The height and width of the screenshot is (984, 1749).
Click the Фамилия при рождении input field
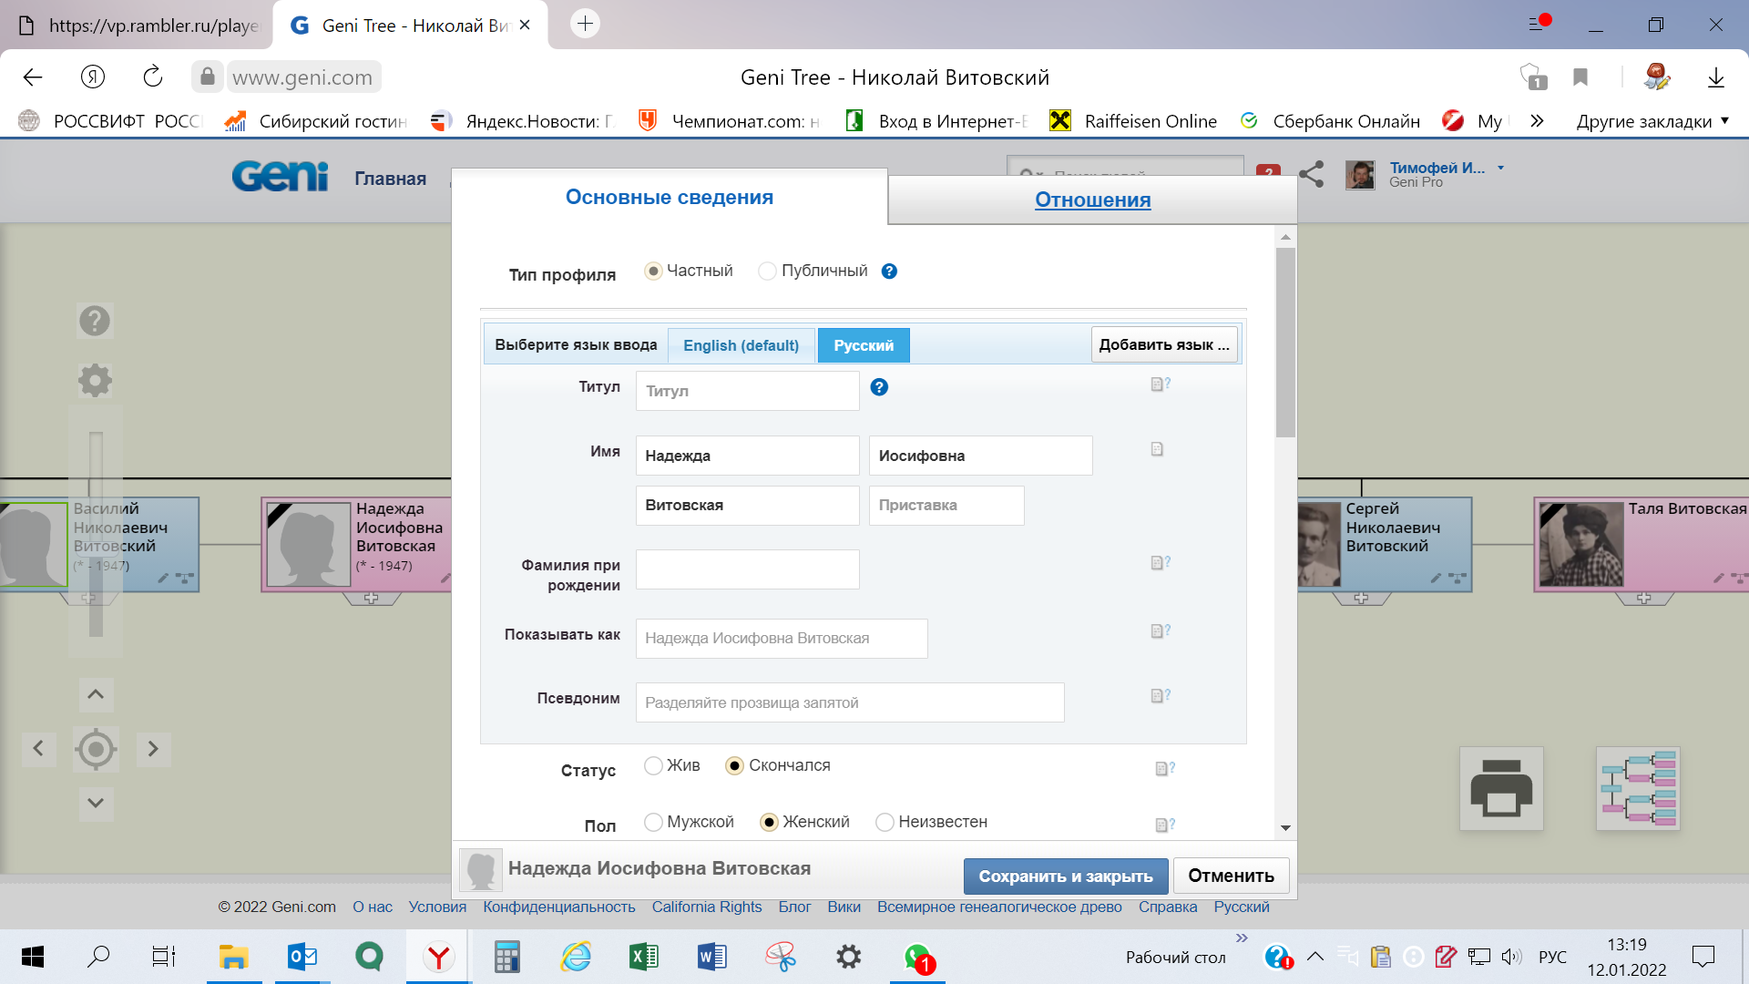coord(747,569)
